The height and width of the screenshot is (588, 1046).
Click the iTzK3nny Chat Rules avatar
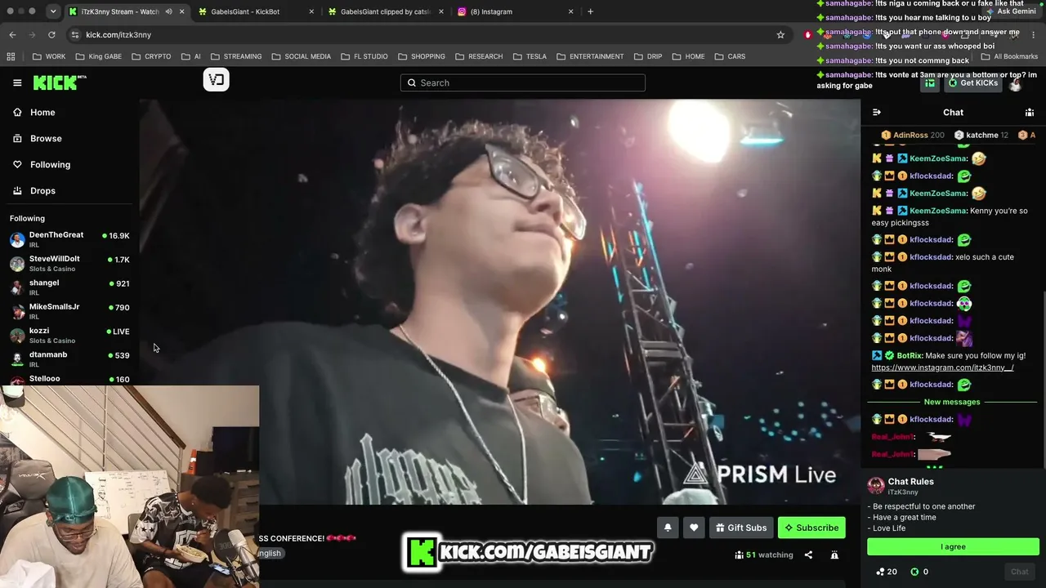pos(876,485)
